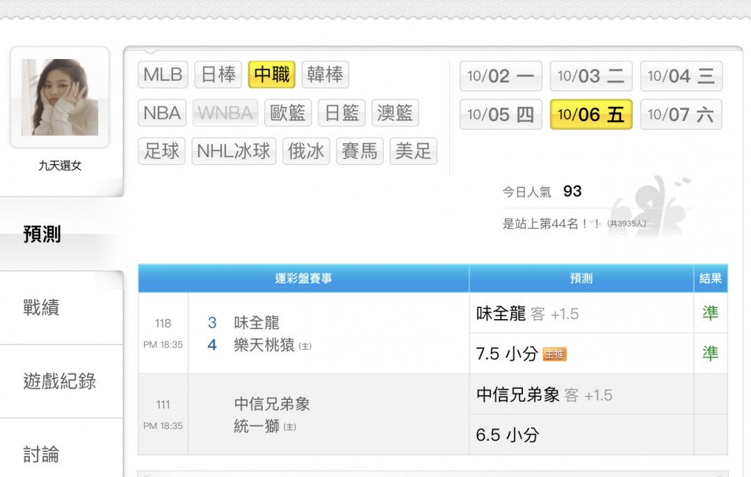The height and width of the screenshot is (477, 751).
Task: Click the score 4 for 樂天桃猿
Action: click(212, 345)
